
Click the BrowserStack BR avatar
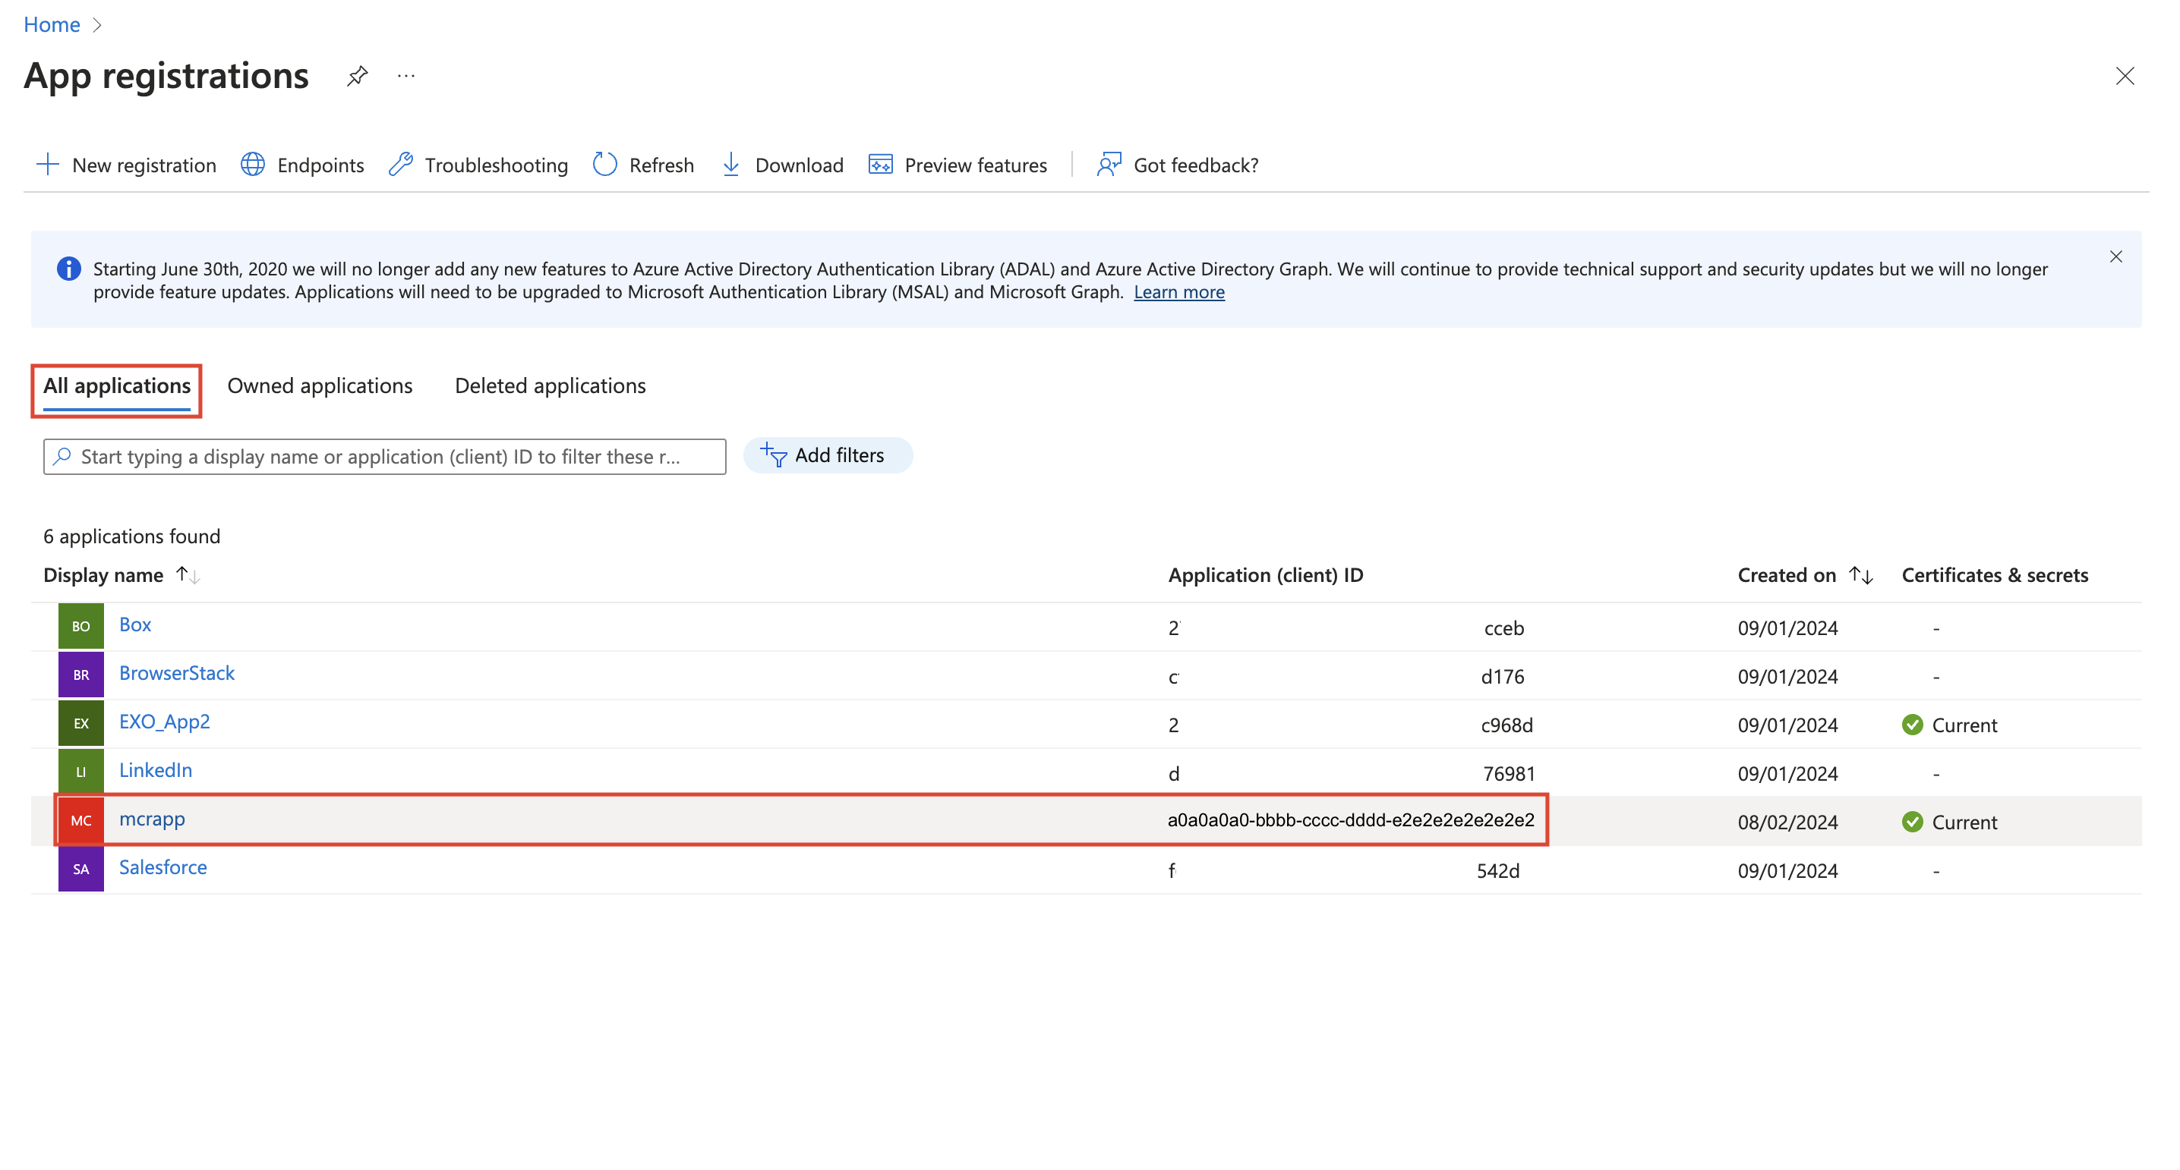81,675
